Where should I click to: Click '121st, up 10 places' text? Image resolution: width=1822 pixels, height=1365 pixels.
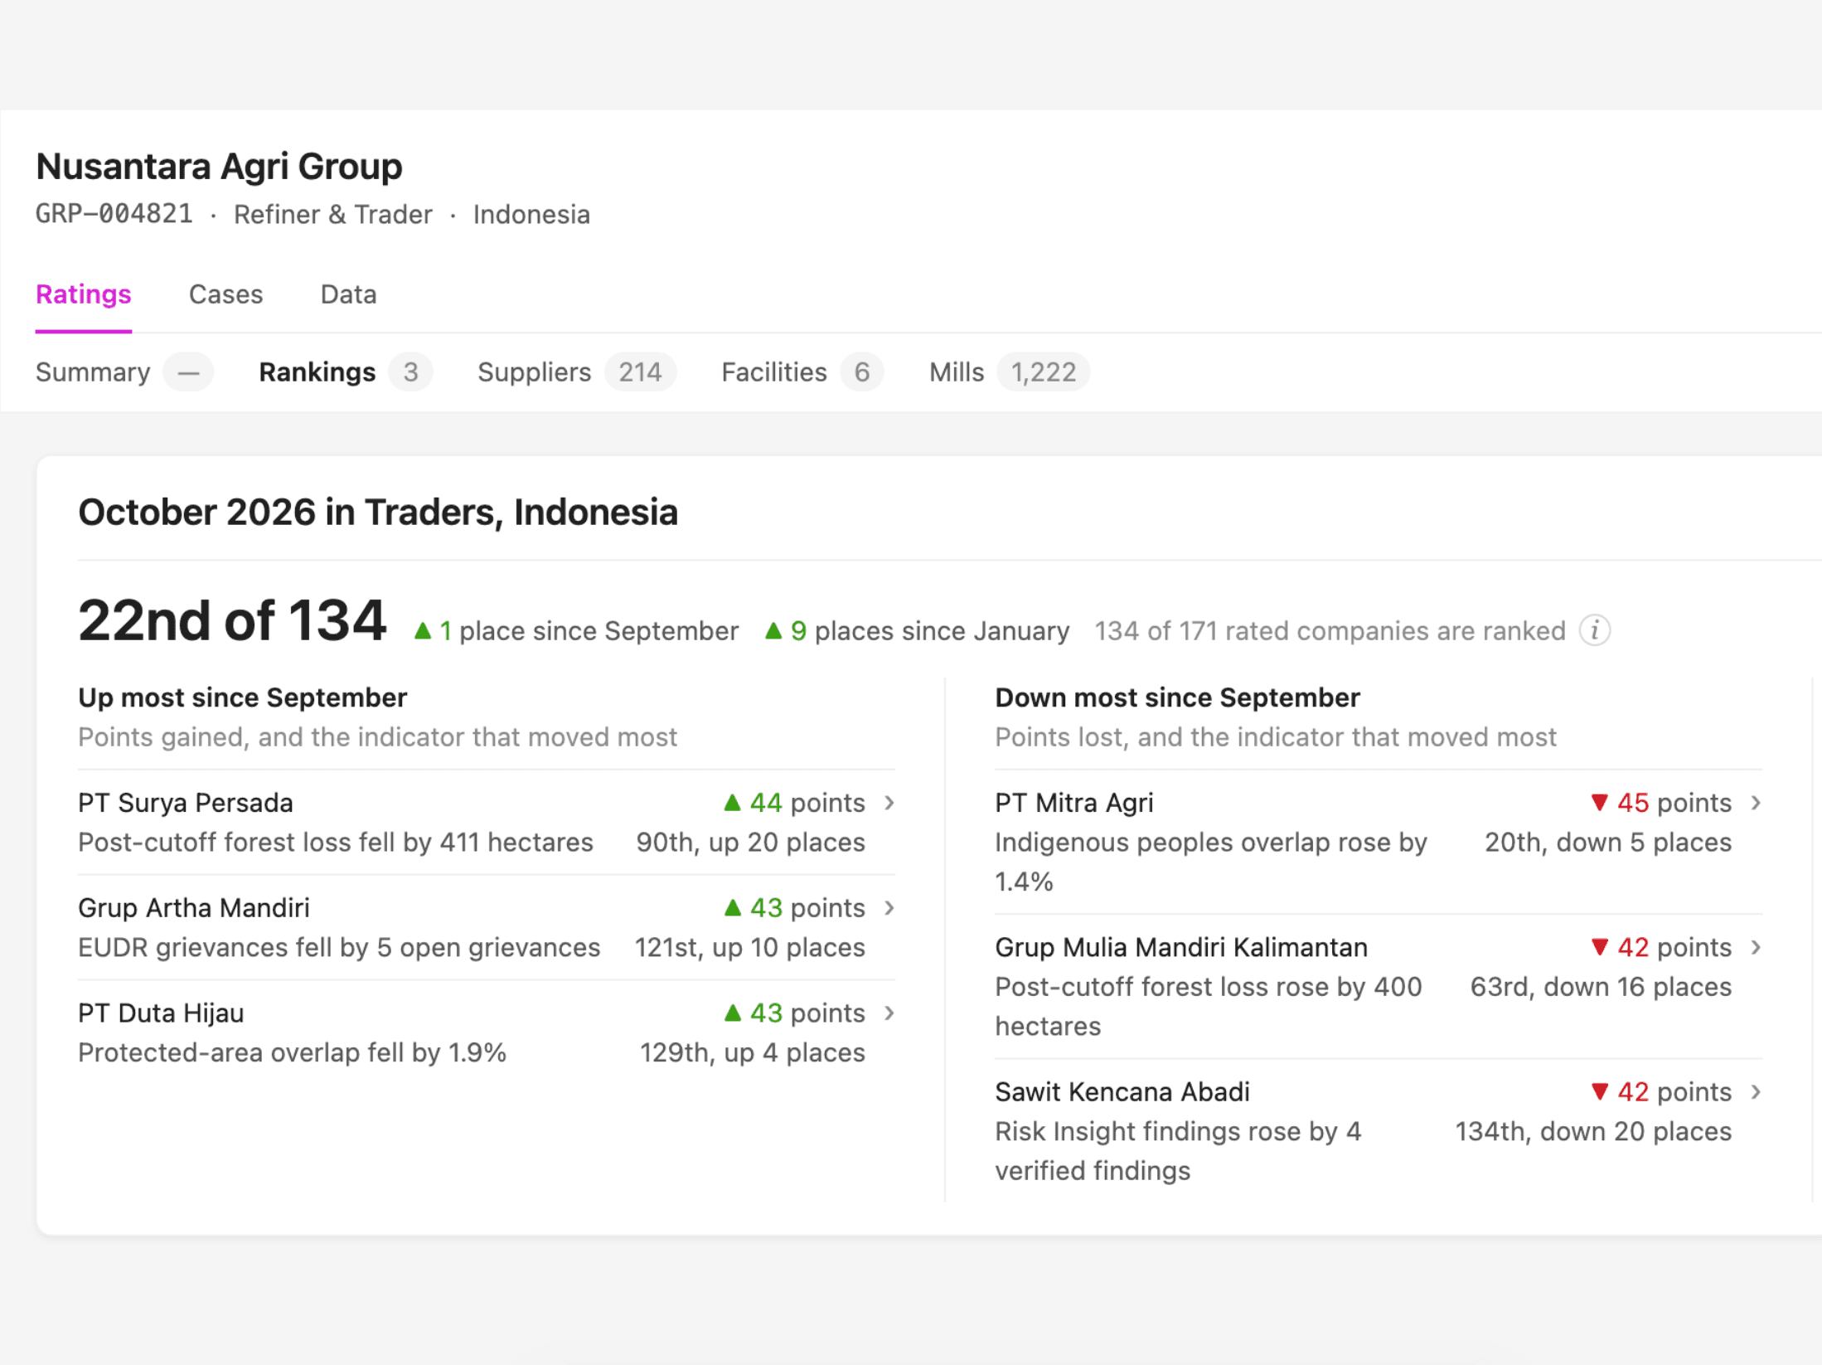click(x=750, y=948)
